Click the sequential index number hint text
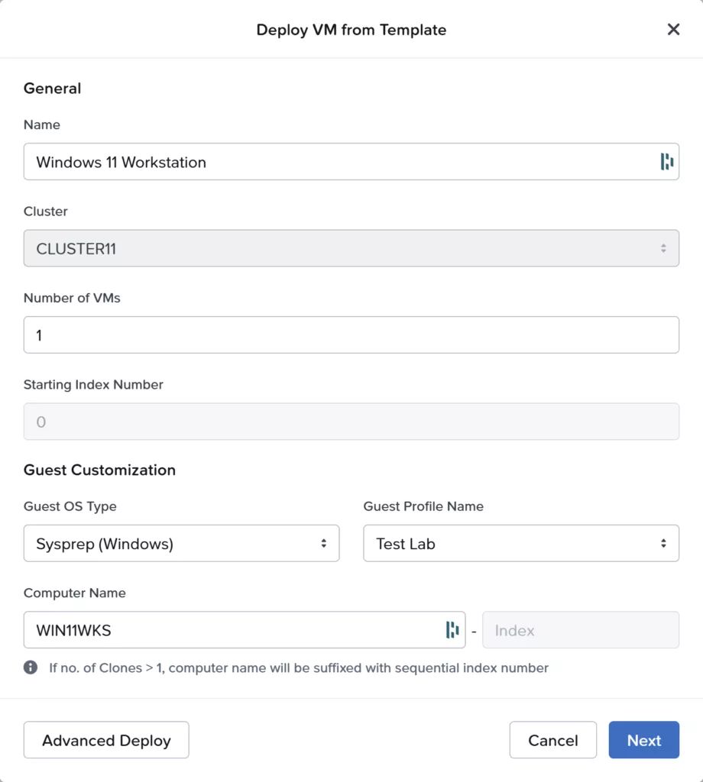 (x=298, y=667)
